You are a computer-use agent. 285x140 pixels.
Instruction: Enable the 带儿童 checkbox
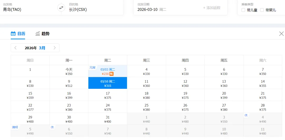[243, 10]
